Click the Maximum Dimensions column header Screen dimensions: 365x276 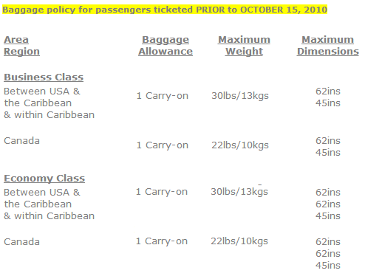pos(328,46)
